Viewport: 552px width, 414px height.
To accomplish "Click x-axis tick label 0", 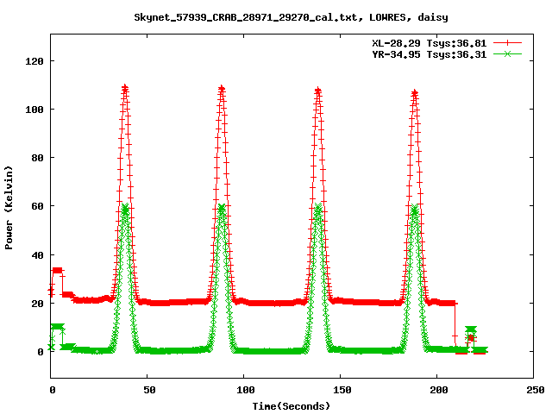I will click(x=53, y=390).
